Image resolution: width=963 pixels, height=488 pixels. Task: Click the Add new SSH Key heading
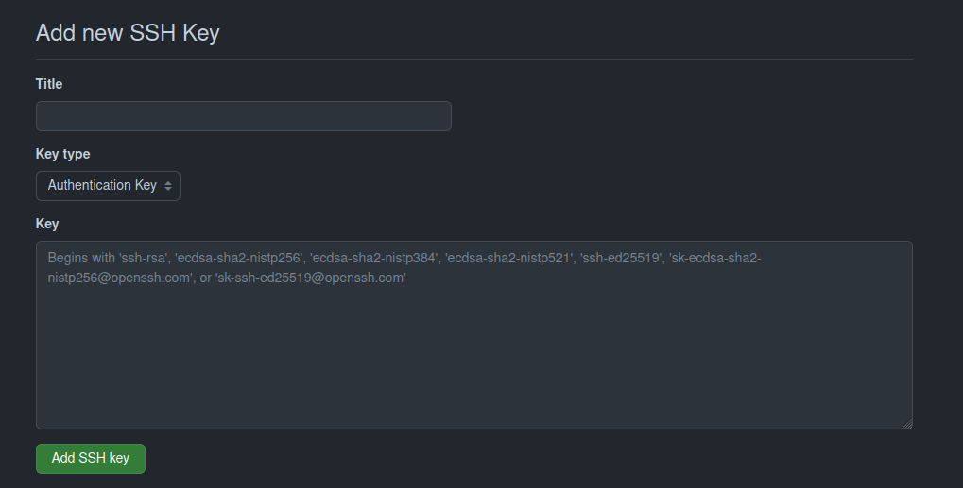pyautogui.click(x=128, y=32)
